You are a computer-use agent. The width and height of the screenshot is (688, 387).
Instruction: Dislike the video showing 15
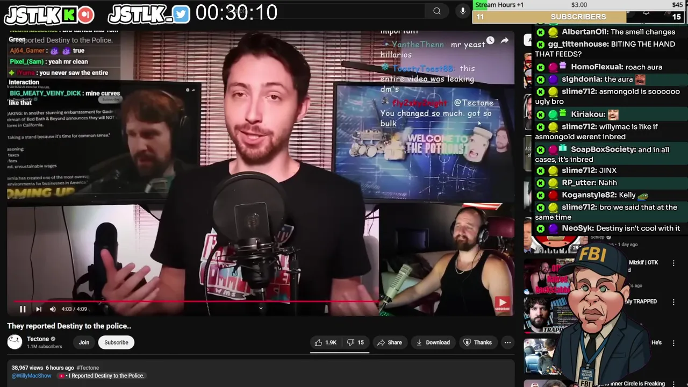point(355,342)
